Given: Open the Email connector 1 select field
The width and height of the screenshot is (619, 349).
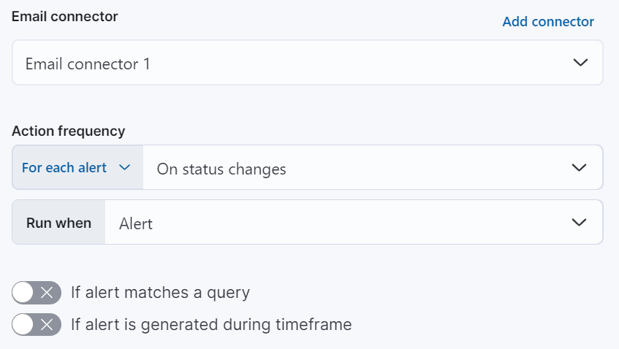Looking at the screenshot, I should tap(292, 64).
